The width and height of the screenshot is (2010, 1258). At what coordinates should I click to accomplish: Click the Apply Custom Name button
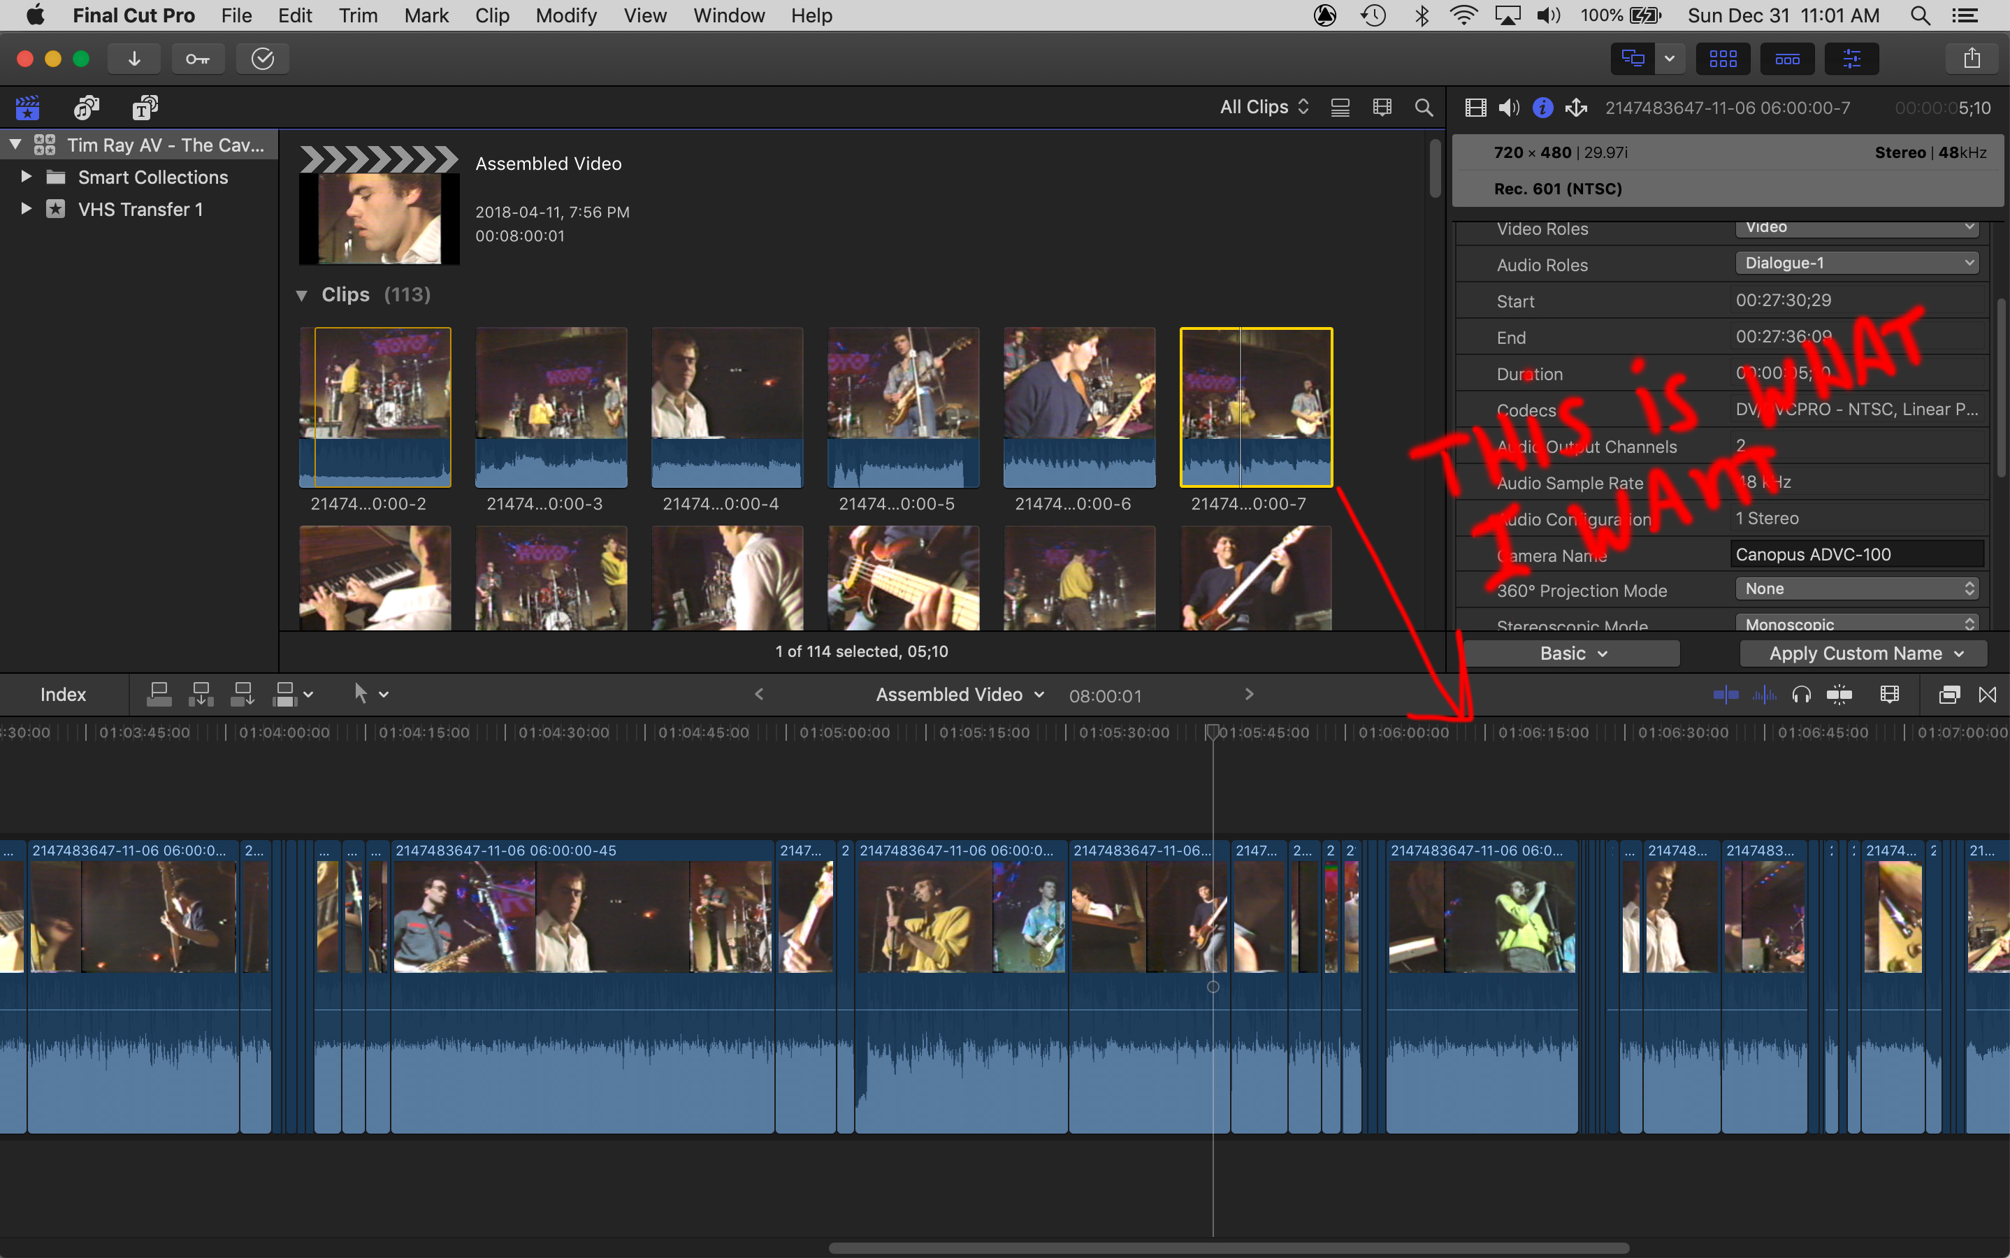[x=1863, y=653]
